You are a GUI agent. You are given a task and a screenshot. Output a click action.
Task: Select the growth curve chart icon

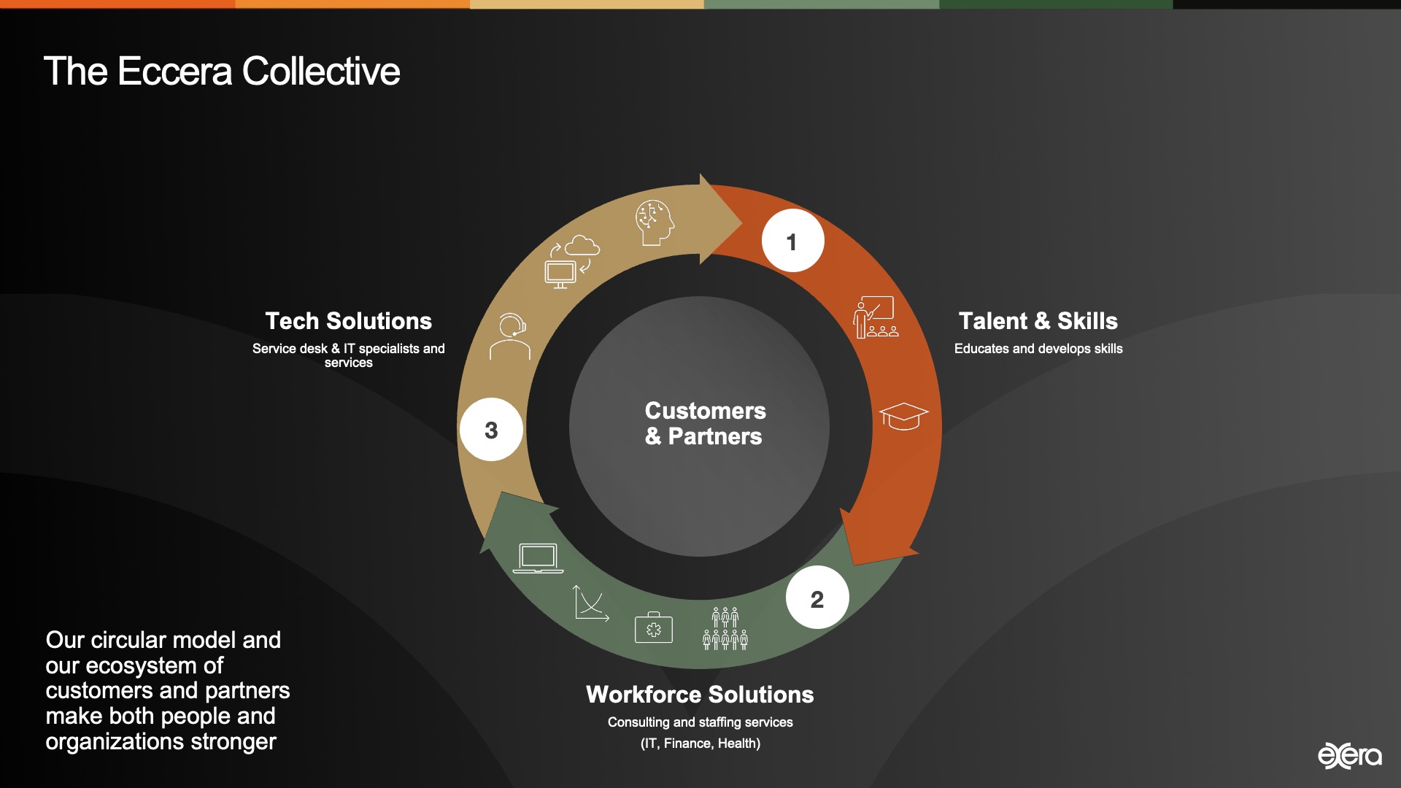pyautogui.click(x=590, y=603)
